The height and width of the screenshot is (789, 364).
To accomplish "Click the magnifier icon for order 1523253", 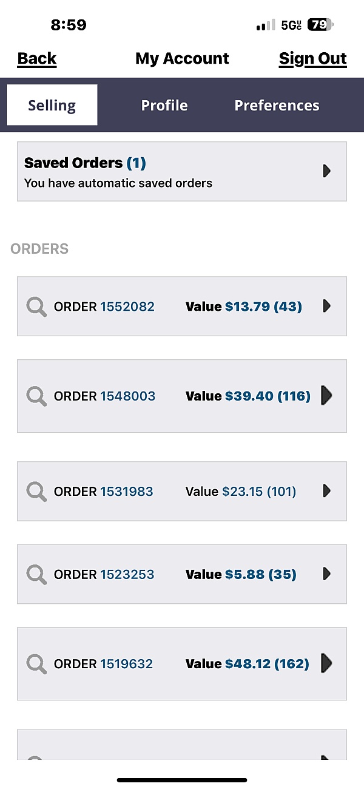I will [x=37, y=574].
